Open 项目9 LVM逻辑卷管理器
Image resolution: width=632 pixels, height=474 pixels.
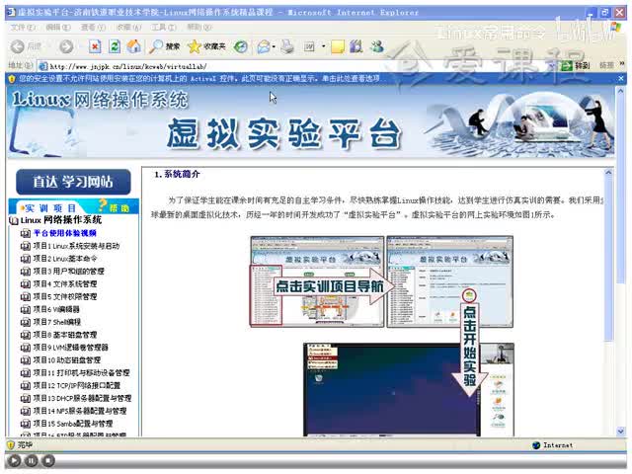click(x=70, y=348)
